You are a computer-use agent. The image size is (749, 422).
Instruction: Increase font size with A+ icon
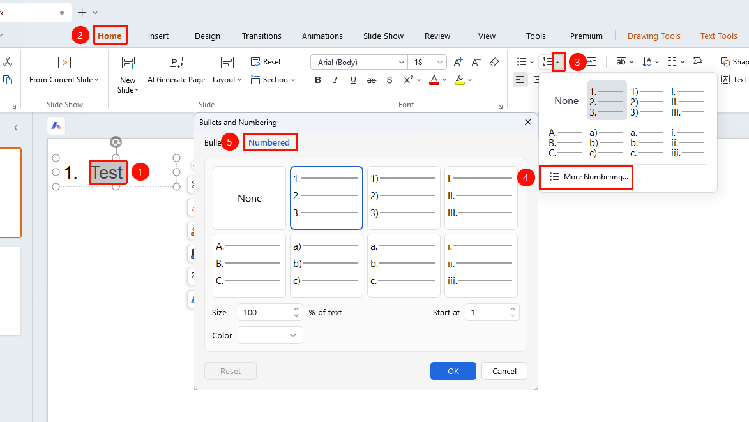458,62
